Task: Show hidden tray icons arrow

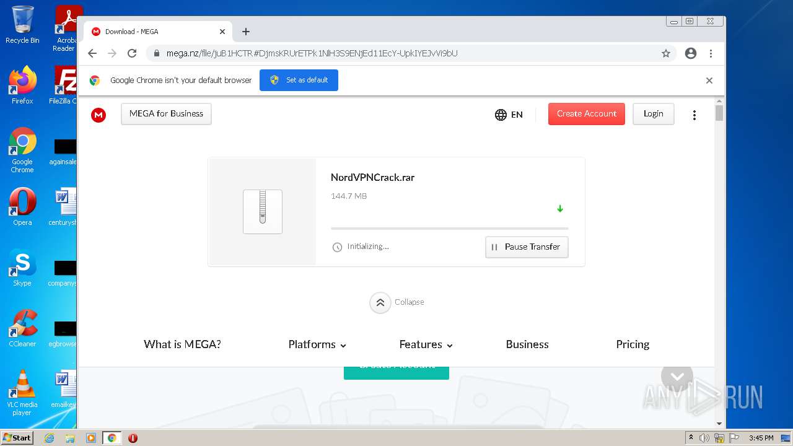Action: [x=691, y=438]
